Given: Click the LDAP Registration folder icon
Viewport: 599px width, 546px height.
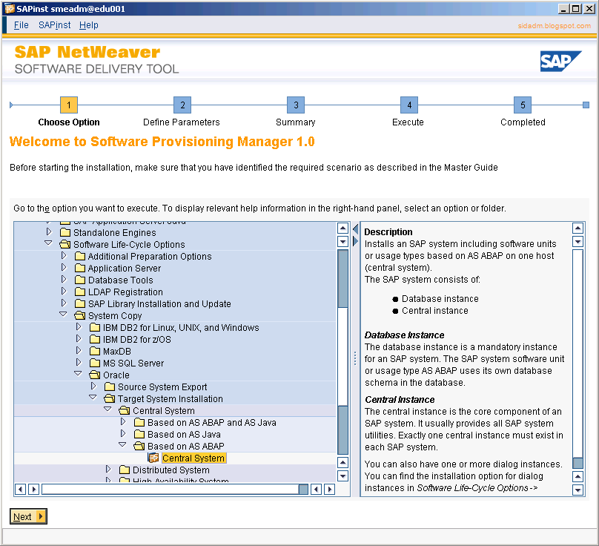Looking at the screenshot, I should [79, 292].
